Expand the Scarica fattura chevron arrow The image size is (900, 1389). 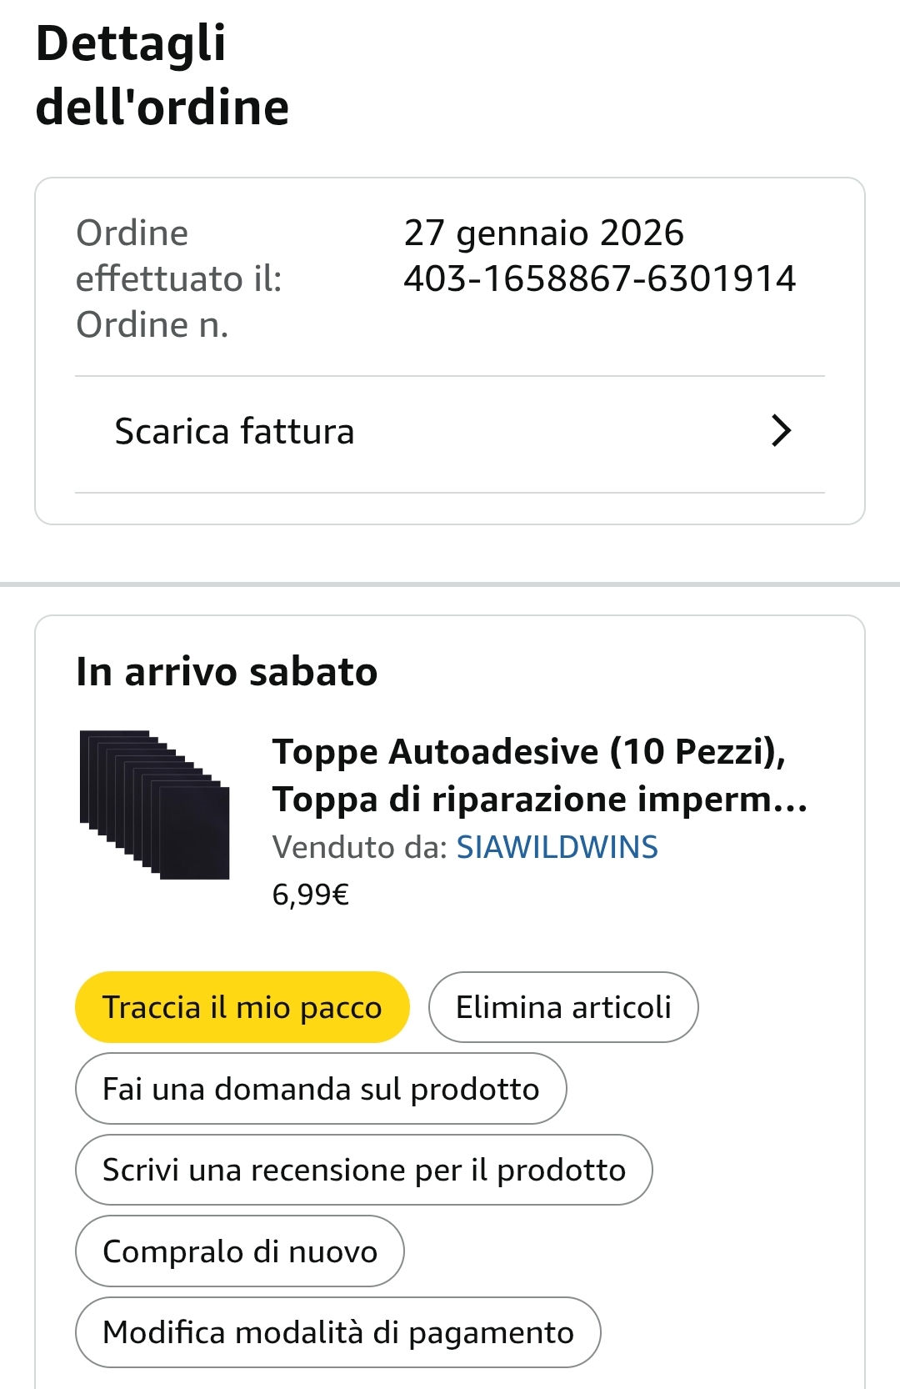pos(781,431)
